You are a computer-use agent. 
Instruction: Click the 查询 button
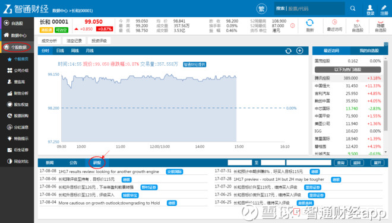click(341, 163)
